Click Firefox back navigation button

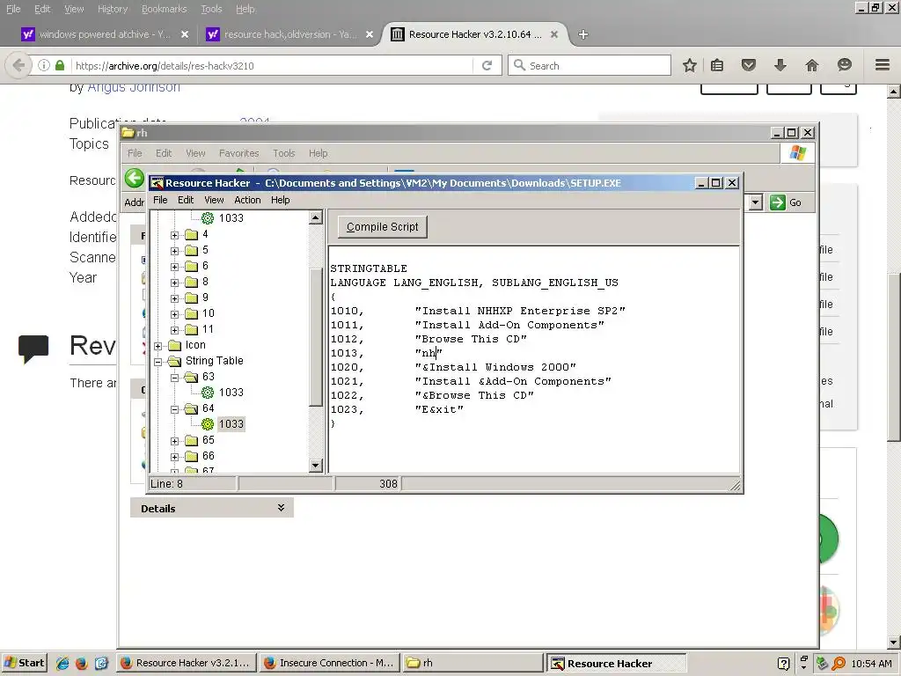pos(18,65)
